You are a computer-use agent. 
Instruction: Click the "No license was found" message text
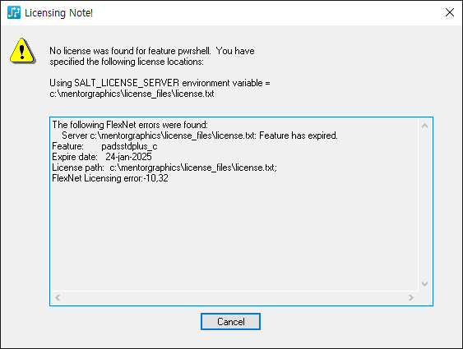click(x=152, y=56)
